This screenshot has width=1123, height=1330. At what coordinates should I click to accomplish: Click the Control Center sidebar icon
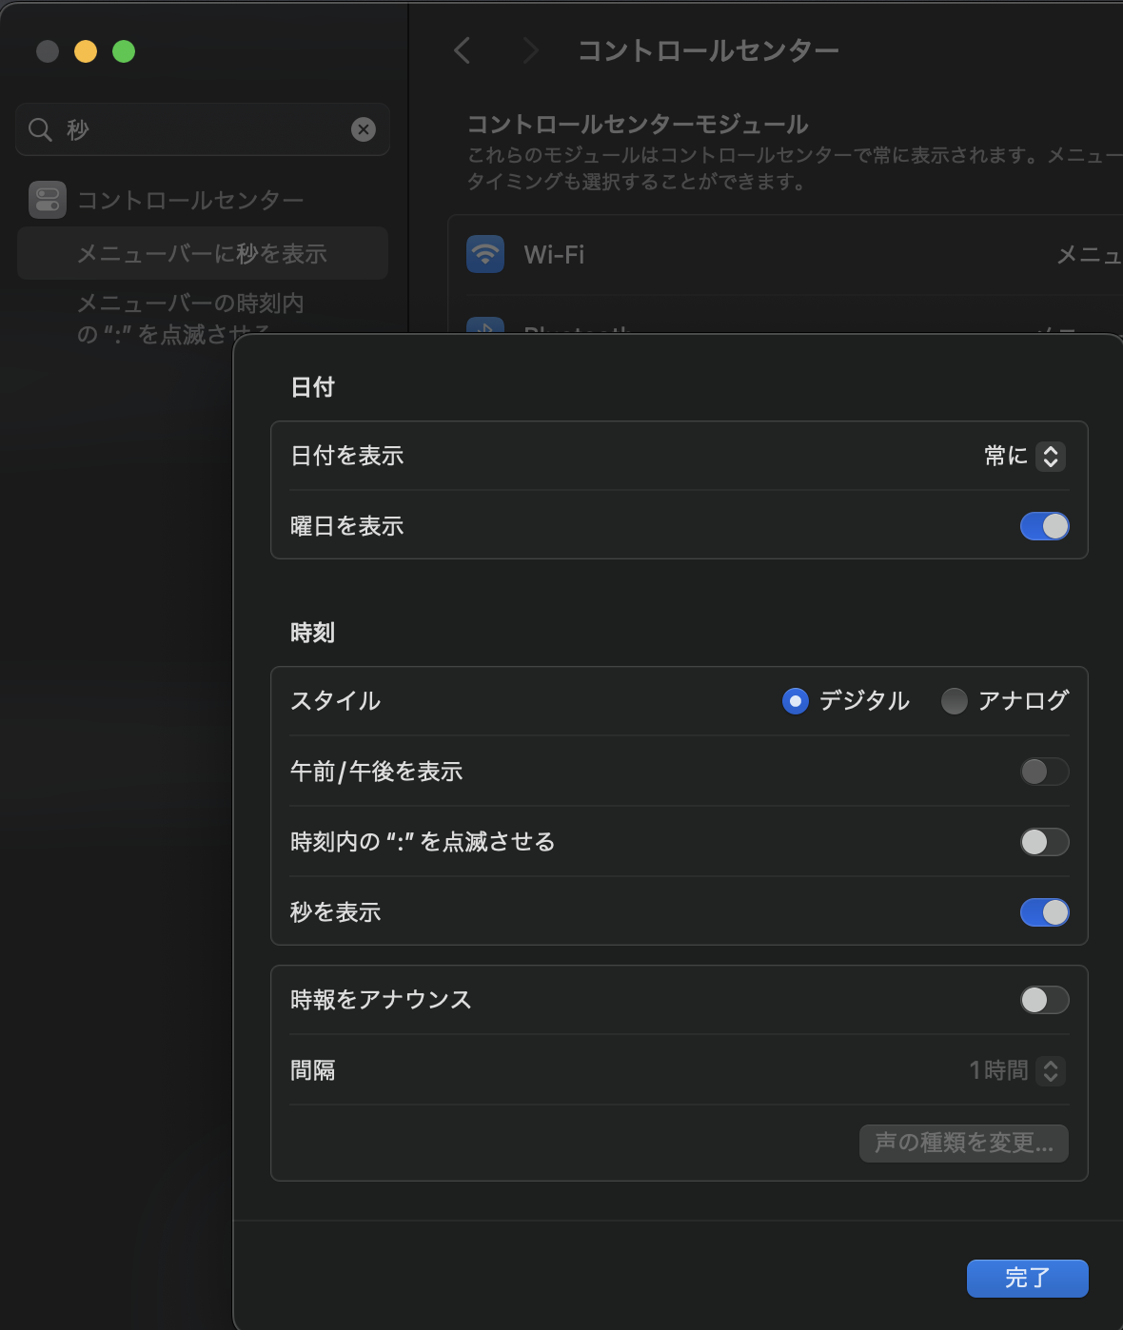click(48, 200)
